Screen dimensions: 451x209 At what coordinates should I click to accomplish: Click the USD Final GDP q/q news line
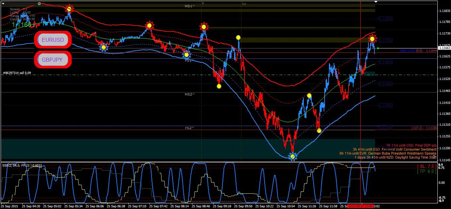[x=411, y=145]
